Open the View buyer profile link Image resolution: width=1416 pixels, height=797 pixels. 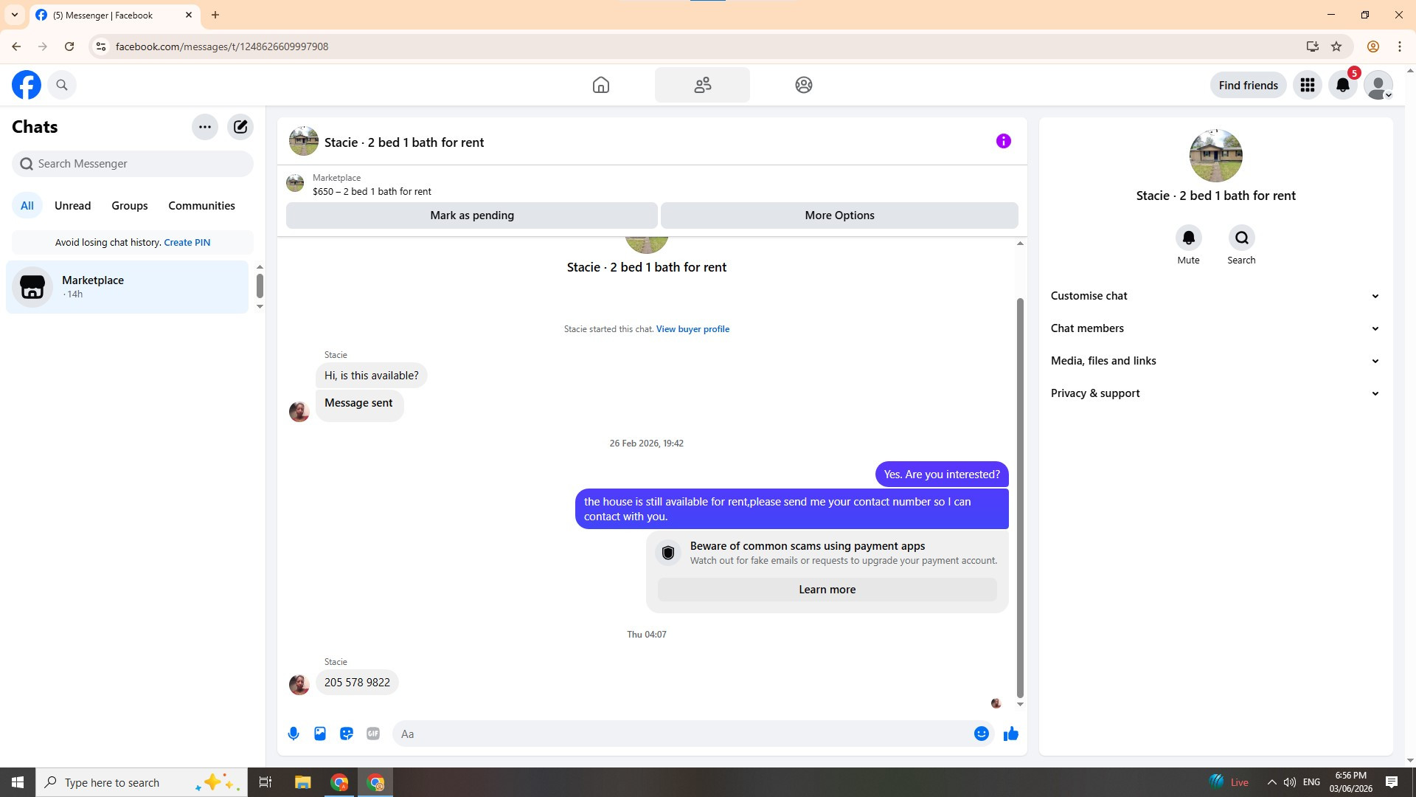point(693,329)
